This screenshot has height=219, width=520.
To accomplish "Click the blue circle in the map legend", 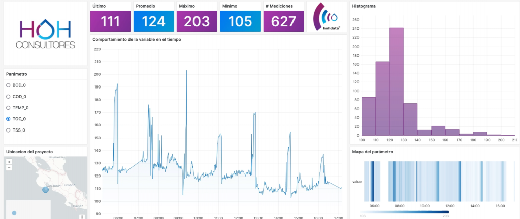I will point(14,213).
